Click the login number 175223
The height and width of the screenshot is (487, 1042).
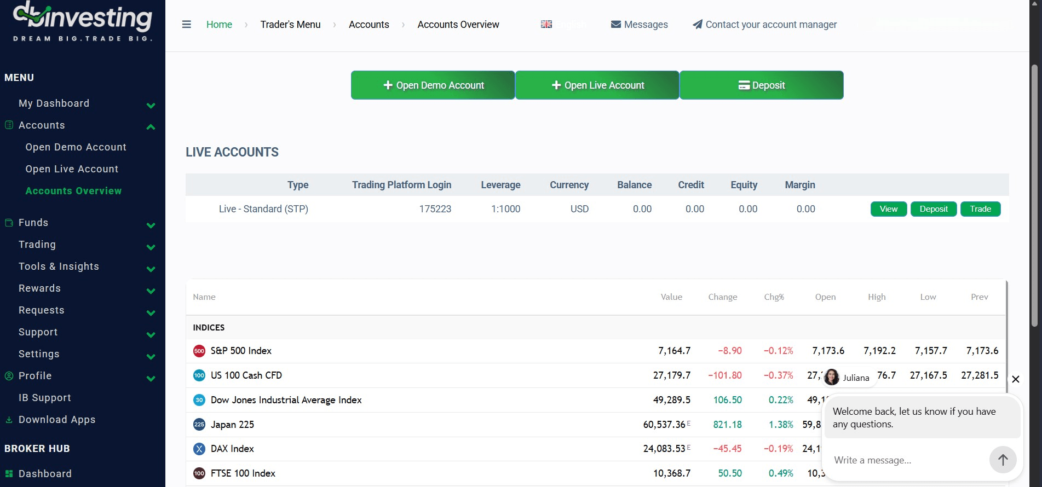click(x=435, y=209)
